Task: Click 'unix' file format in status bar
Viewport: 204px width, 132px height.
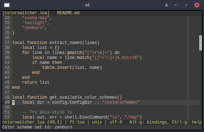Action: 97,122
